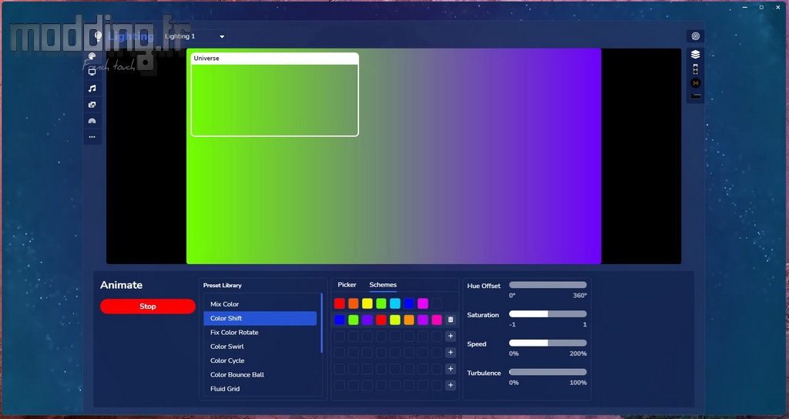Open the music note audio effects icon
This screenshot has height=419, width=789.
pos(92,89)
